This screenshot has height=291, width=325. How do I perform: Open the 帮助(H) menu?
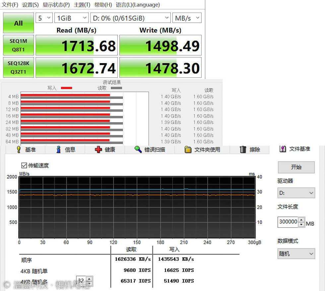(103, 5)
